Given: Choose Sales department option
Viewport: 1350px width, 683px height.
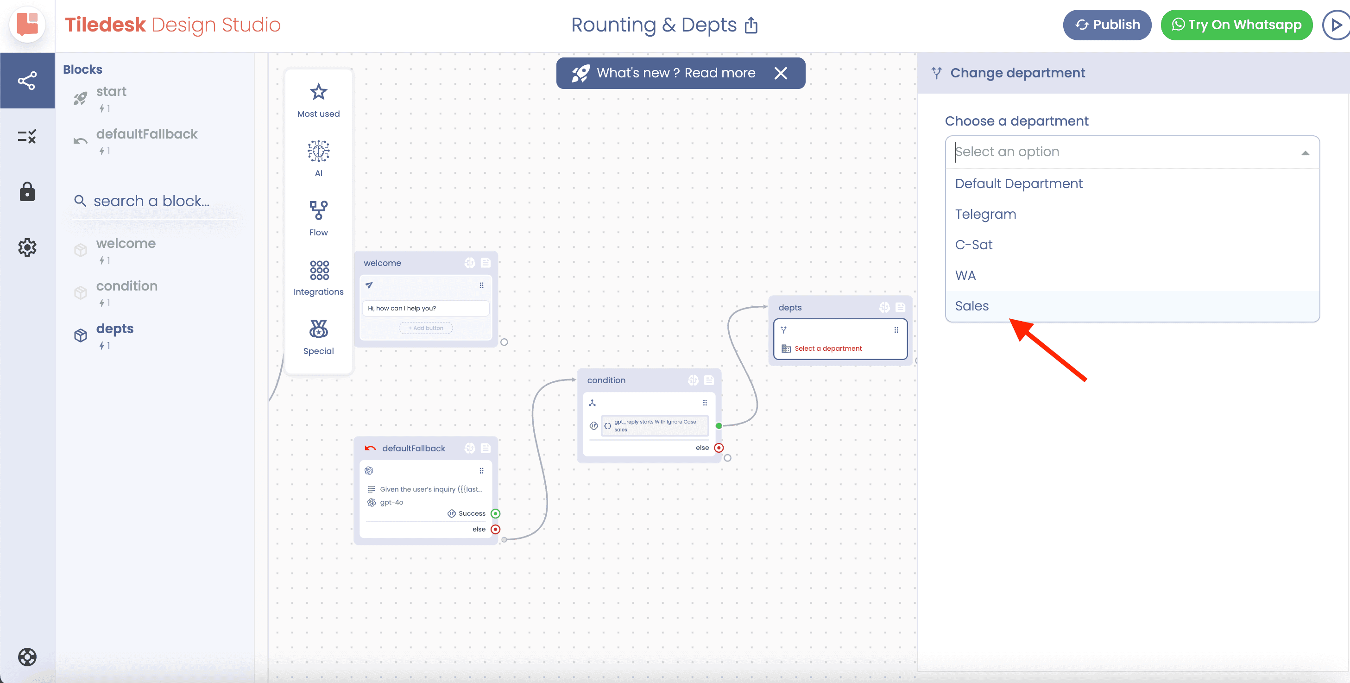Looking at the screenshot, I should coord(1132,306).
